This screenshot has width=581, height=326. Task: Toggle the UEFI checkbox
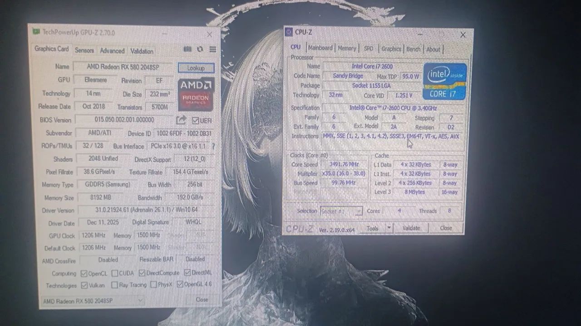point(195,120)
